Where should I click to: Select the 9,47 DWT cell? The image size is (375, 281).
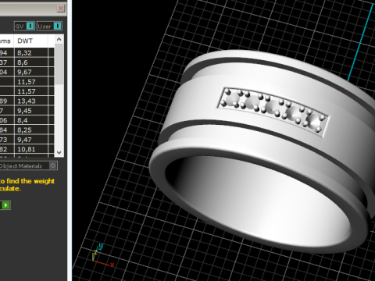click(x=30, y=140)
